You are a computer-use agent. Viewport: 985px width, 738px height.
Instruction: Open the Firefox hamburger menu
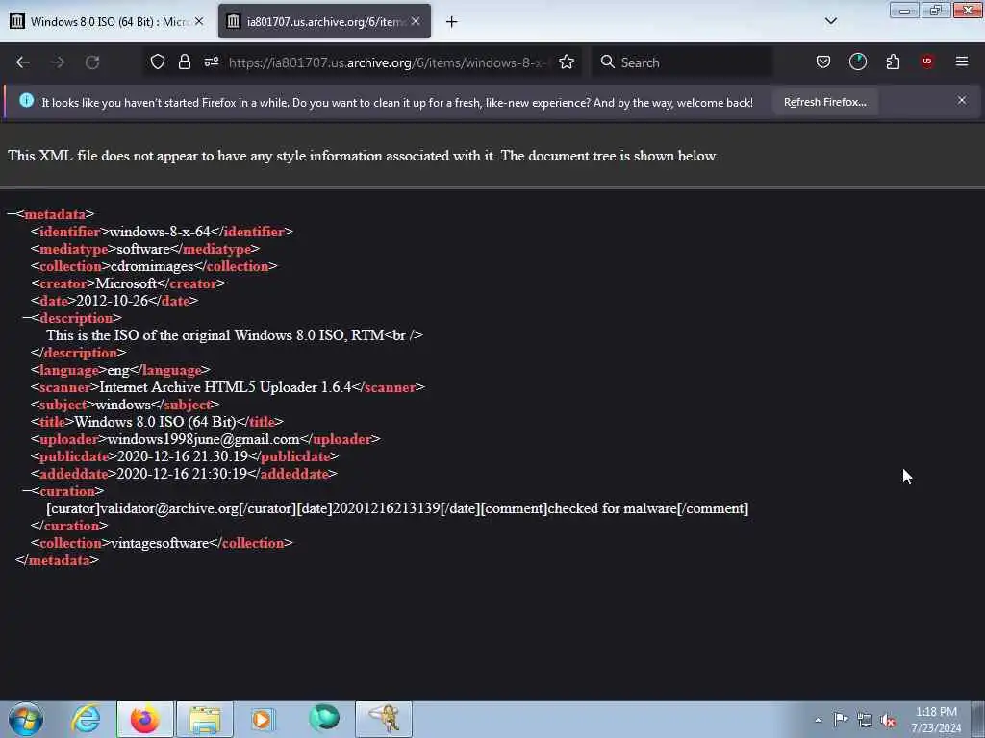point(962,61)
